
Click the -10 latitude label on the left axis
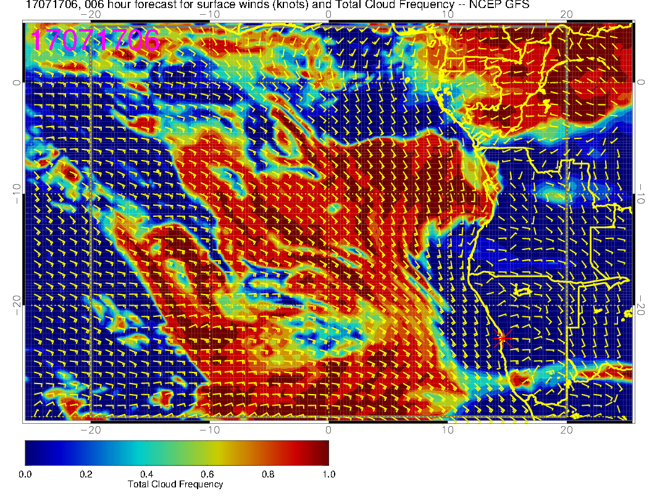pyautogui.click(x=16, y=194)
